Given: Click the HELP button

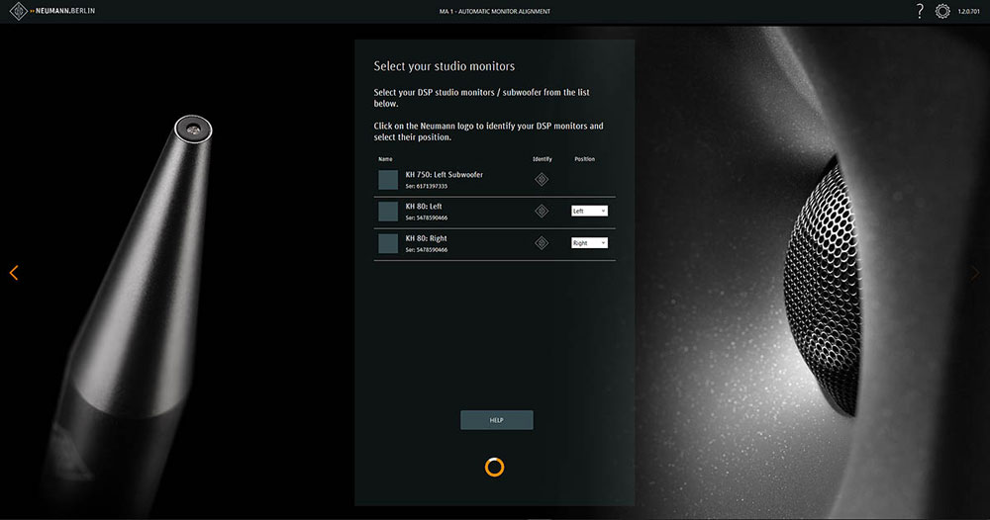Looking at the screenshot, I should point(497,420).
